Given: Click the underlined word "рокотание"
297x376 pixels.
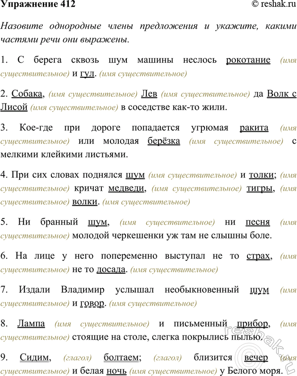Looking at the screenshot, I should [x=248, y=60].
